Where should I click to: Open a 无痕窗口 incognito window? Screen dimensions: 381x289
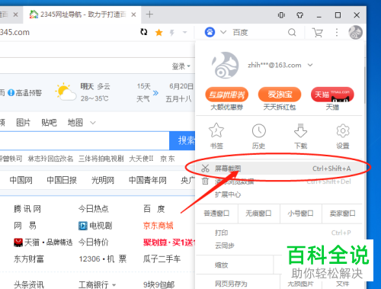[x=258, y=214]
